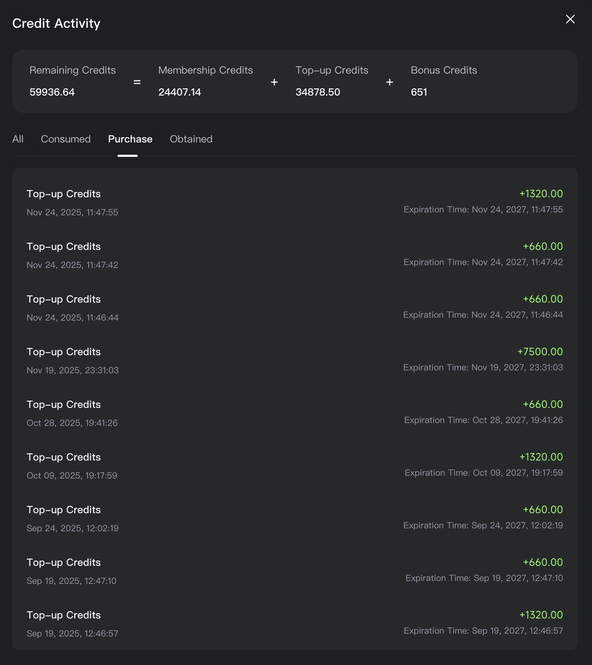The image size is (592, 665).
Task: Close the Credit Activity dialog
Action: click(x=570, y=19)
